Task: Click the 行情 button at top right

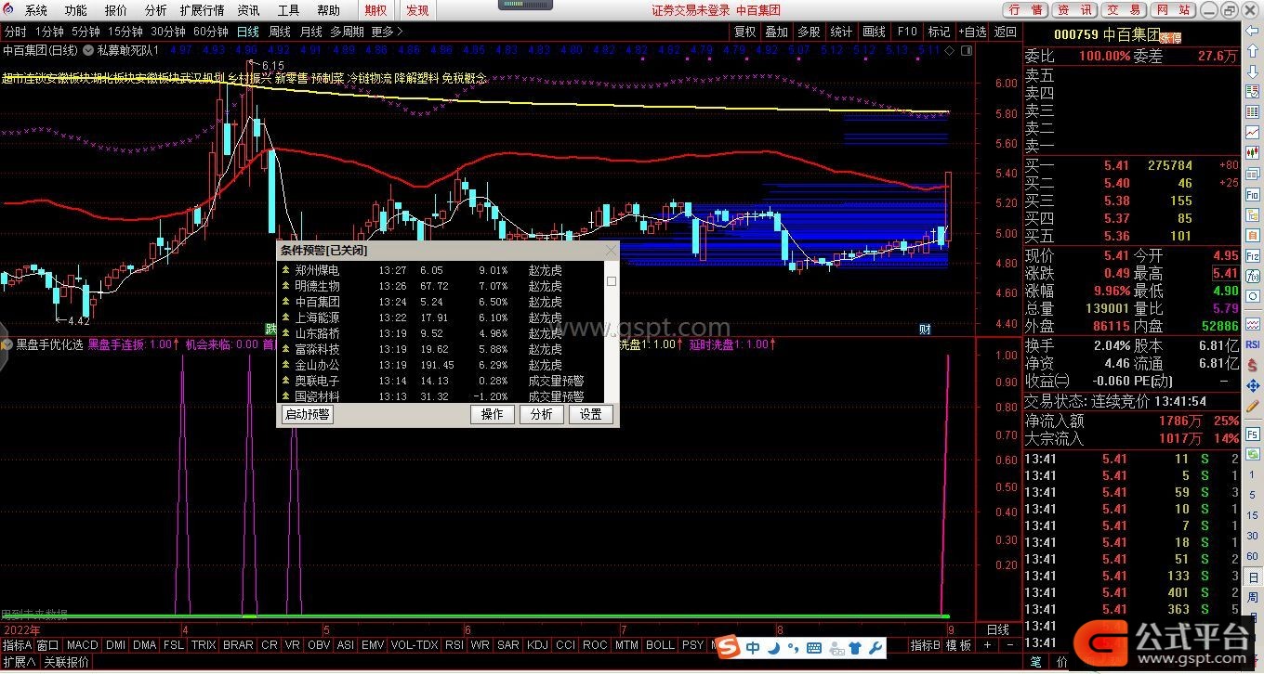Action: (x=1025, y=10)
